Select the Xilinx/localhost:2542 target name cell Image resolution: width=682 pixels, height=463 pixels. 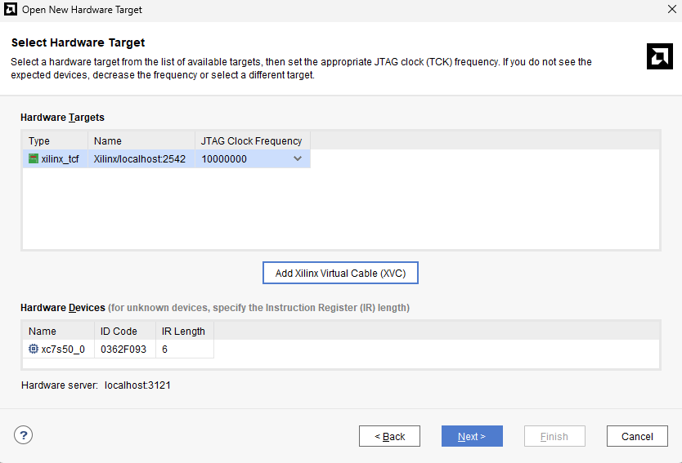click(140, 159)
